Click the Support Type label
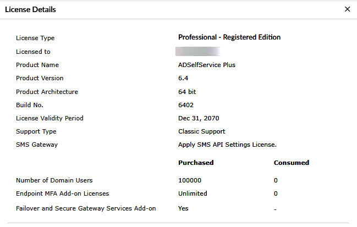357x227 pixels. (36, 131)
